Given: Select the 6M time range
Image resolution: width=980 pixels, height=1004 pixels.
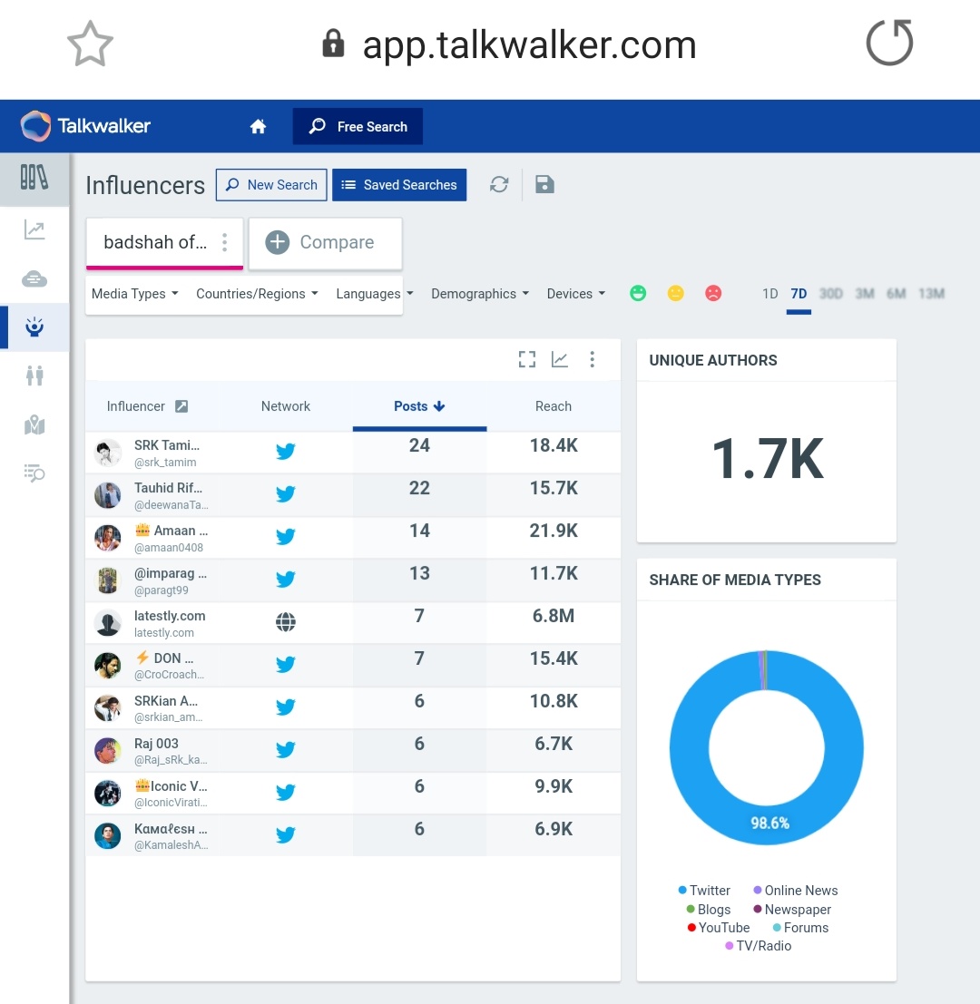Looking at the screenshot, I should point(897,293).
